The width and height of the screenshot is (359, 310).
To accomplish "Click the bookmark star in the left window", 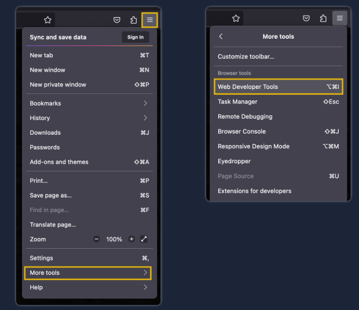I will pyautogui.click(x=48, y=20).
